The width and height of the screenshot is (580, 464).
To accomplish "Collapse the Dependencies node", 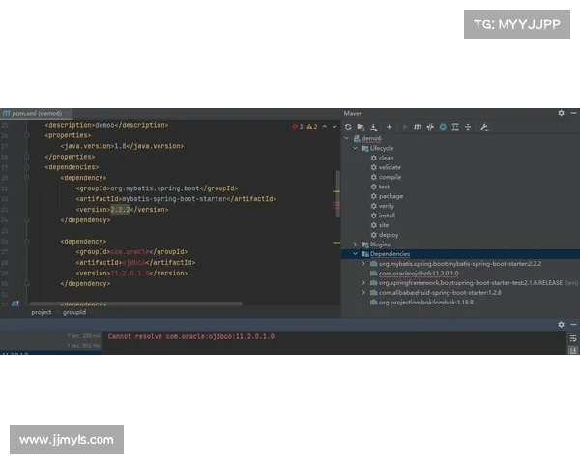I will click(x=355, y=254).
